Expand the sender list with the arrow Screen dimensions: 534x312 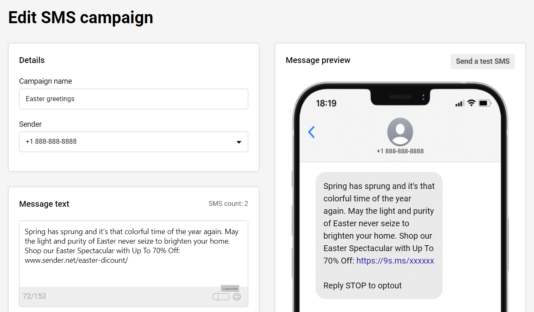click(x=239, y=142)
